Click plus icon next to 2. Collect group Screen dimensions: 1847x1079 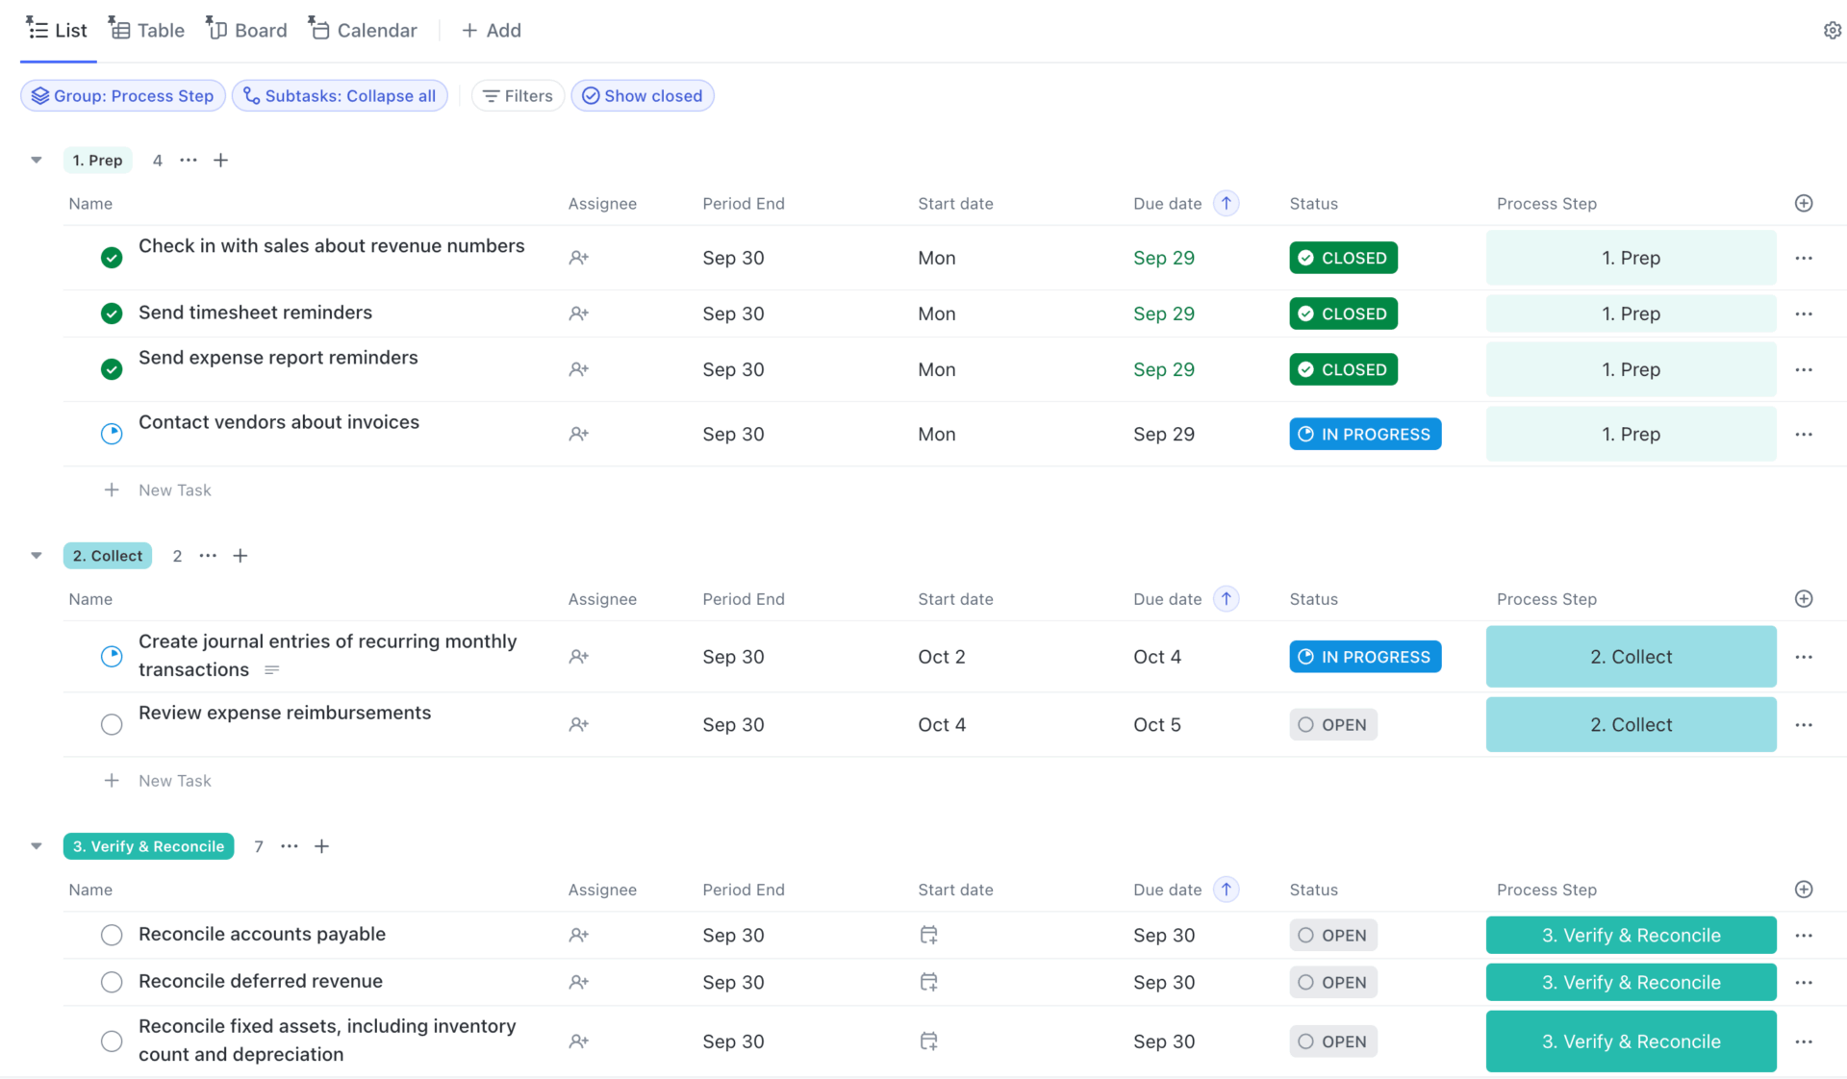coord(240,556)
